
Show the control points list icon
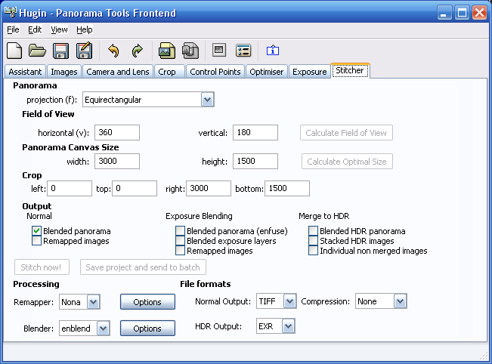[x=243, y=50]
